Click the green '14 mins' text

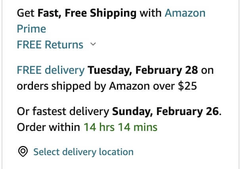[138, 127]
